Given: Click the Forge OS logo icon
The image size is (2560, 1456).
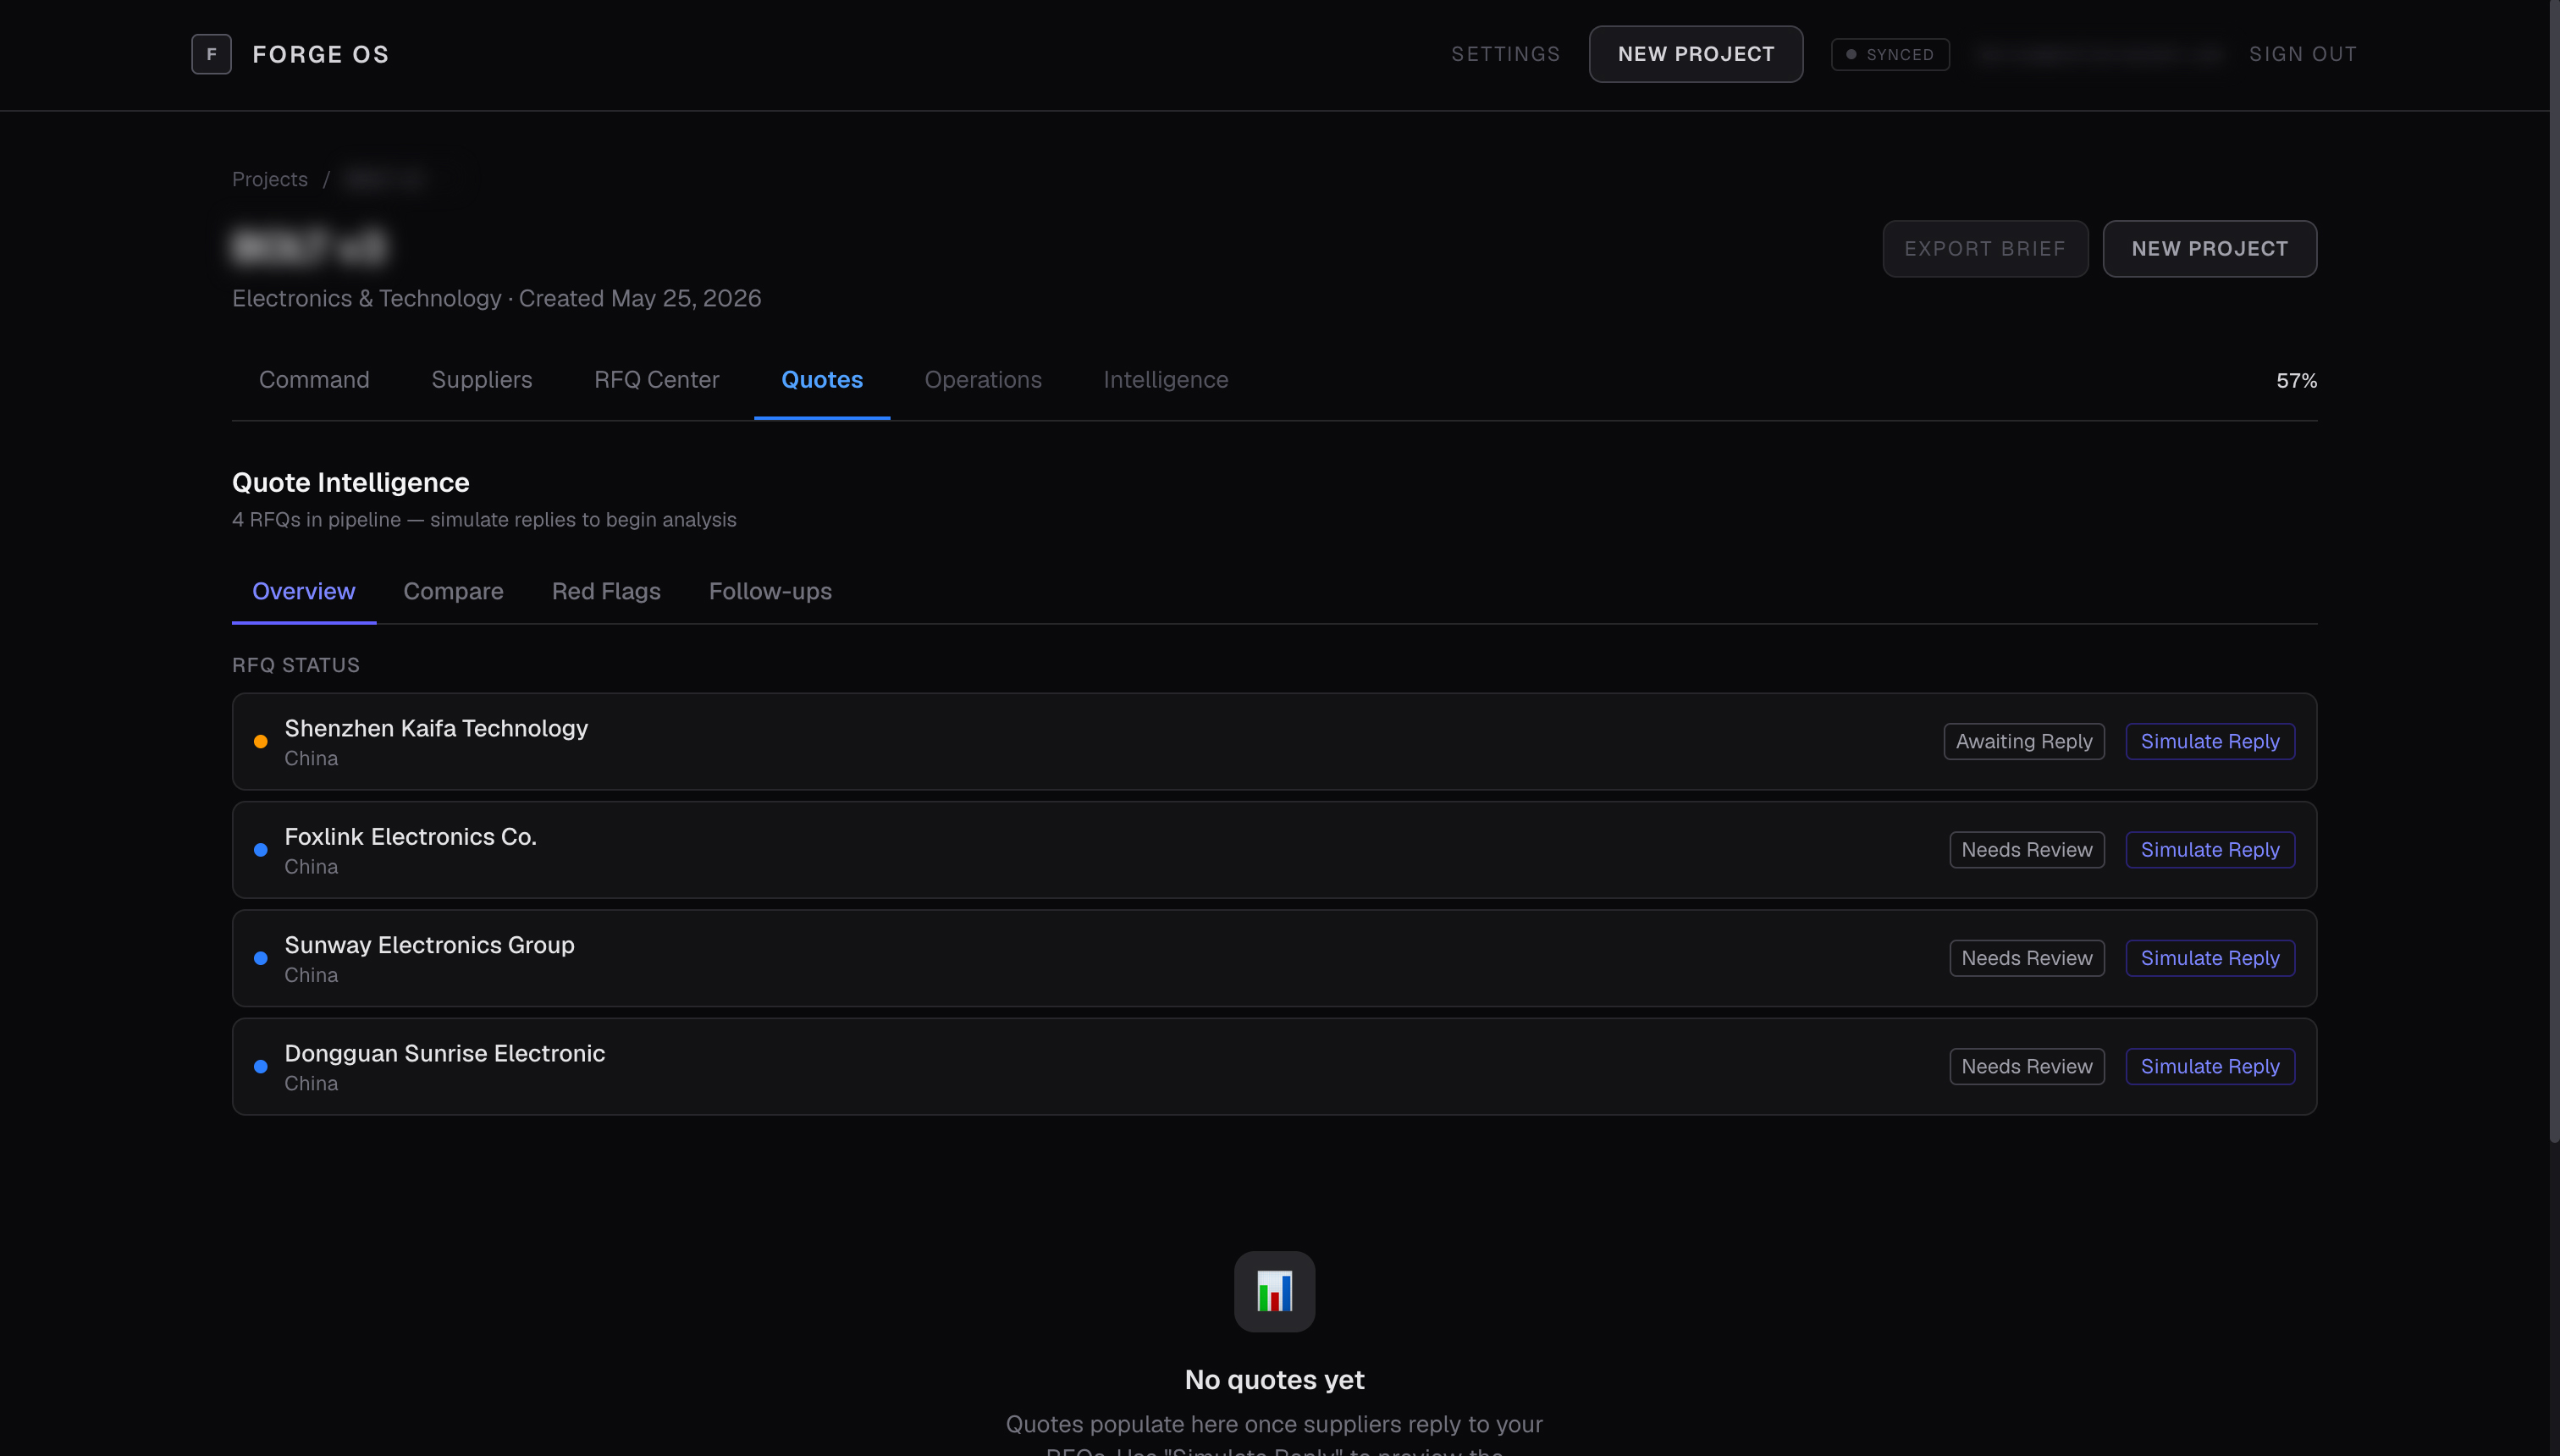Looking at the screenshot, I should click(211, 54).
